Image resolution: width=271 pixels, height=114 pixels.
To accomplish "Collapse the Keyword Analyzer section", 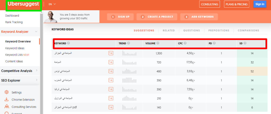I will point(36,32).
